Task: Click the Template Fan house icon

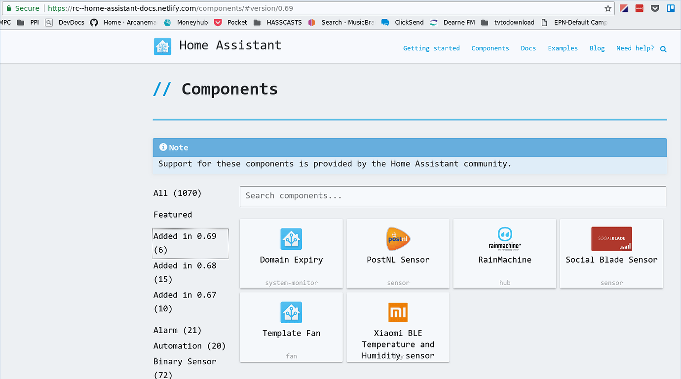Action: (x=291, y=312)
